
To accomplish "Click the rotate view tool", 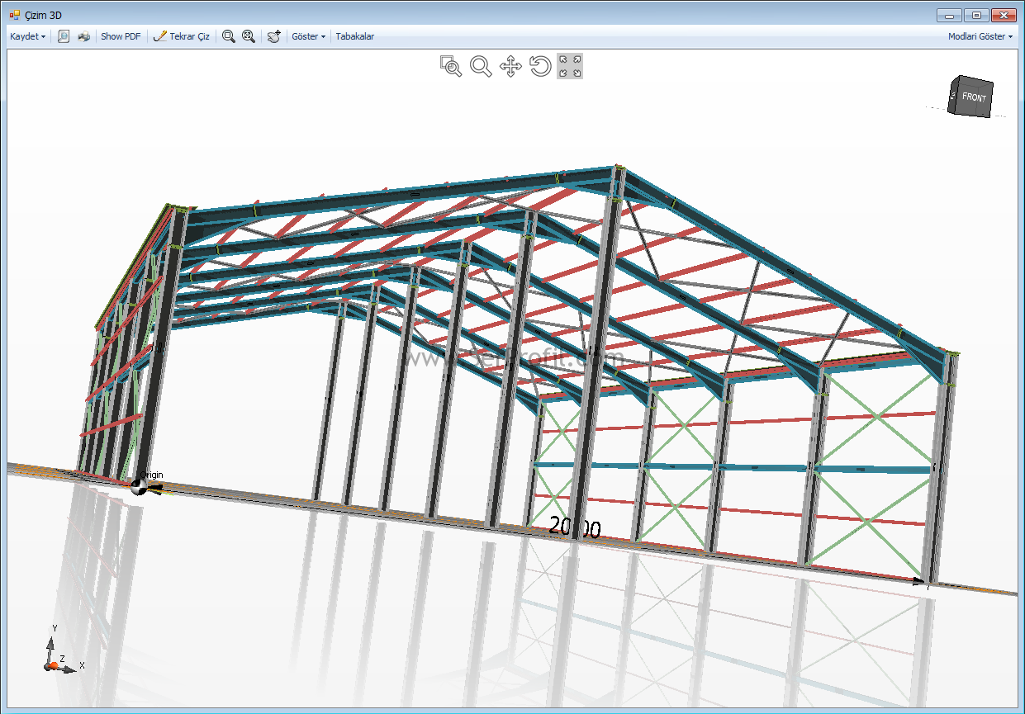I will pos(540,66).
